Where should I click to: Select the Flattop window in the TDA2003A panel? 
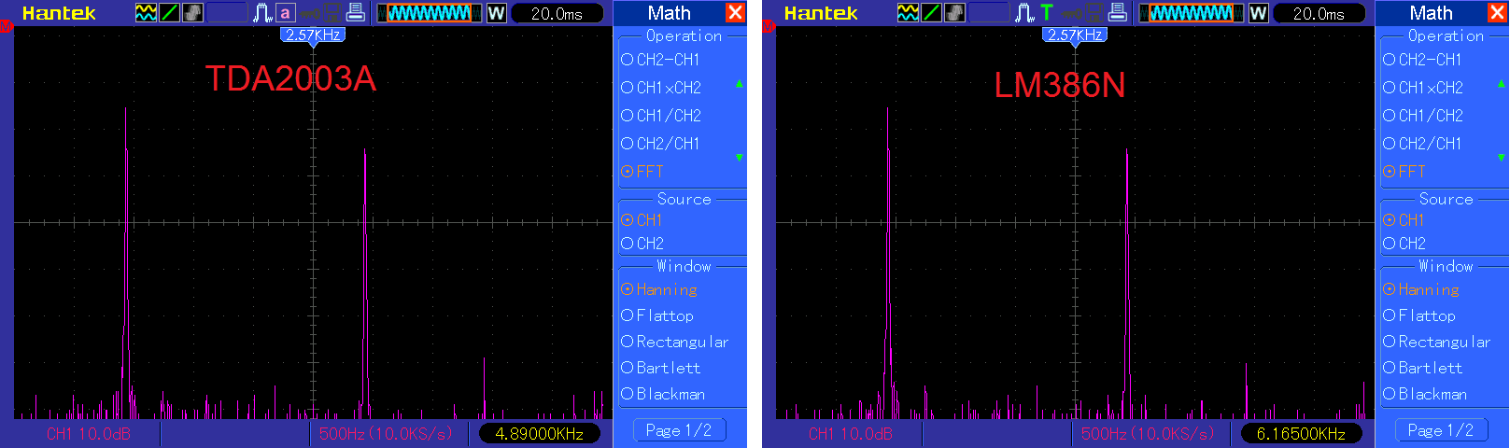[664, 315]
